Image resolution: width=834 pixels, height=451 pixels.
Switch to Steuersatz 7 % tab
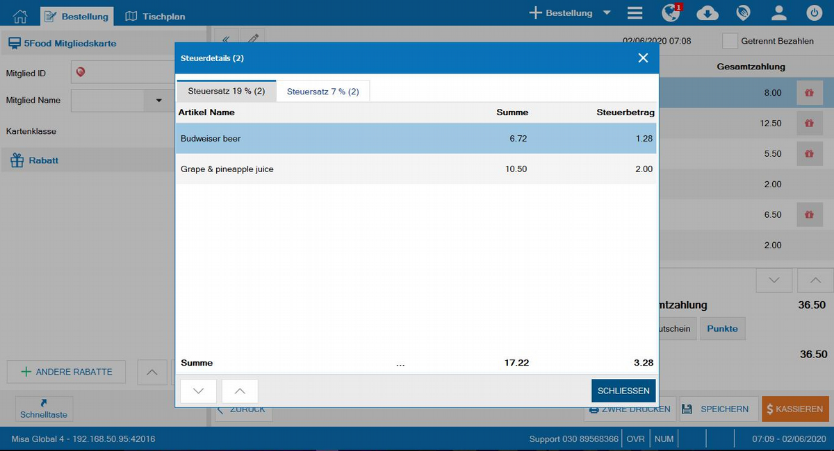(x=322, y=92)
